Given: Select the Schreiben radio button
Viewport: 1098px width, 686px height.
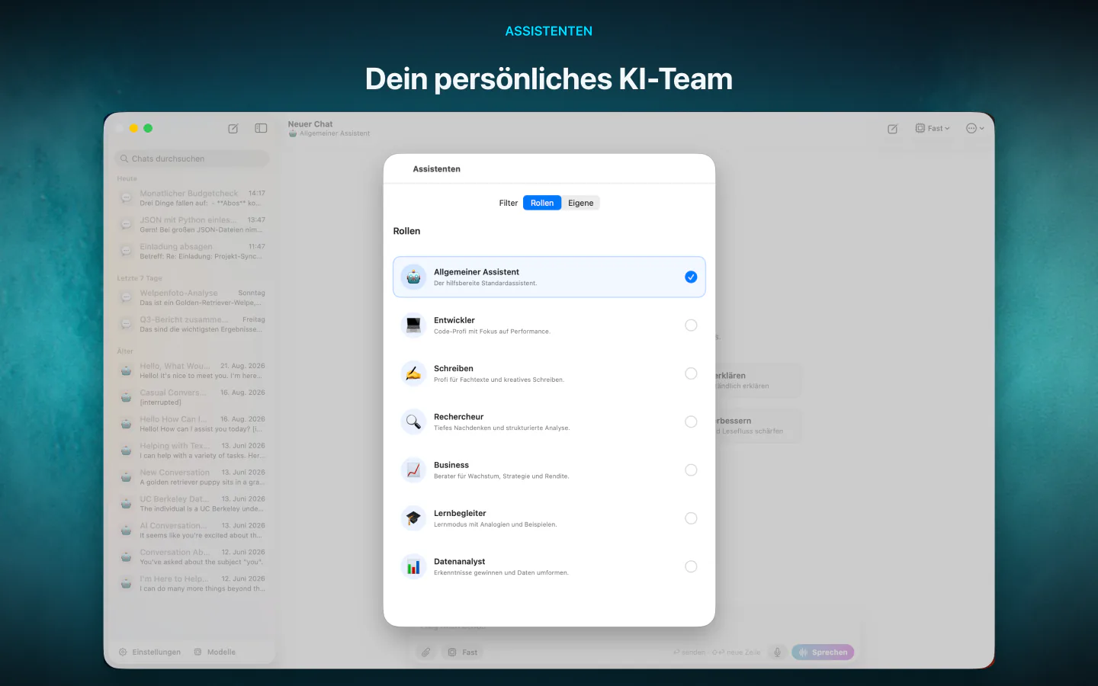Looking at the screenshot, I should coord(691,373).
